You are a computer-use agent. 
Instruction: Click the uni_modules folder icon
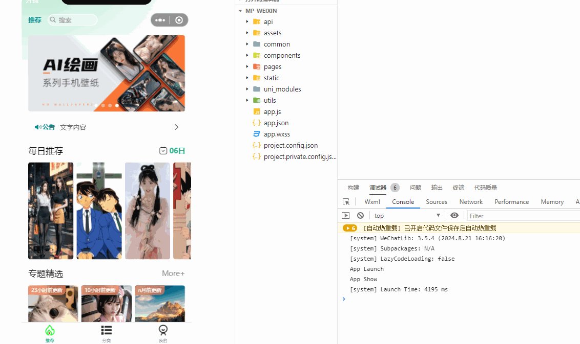257,89
